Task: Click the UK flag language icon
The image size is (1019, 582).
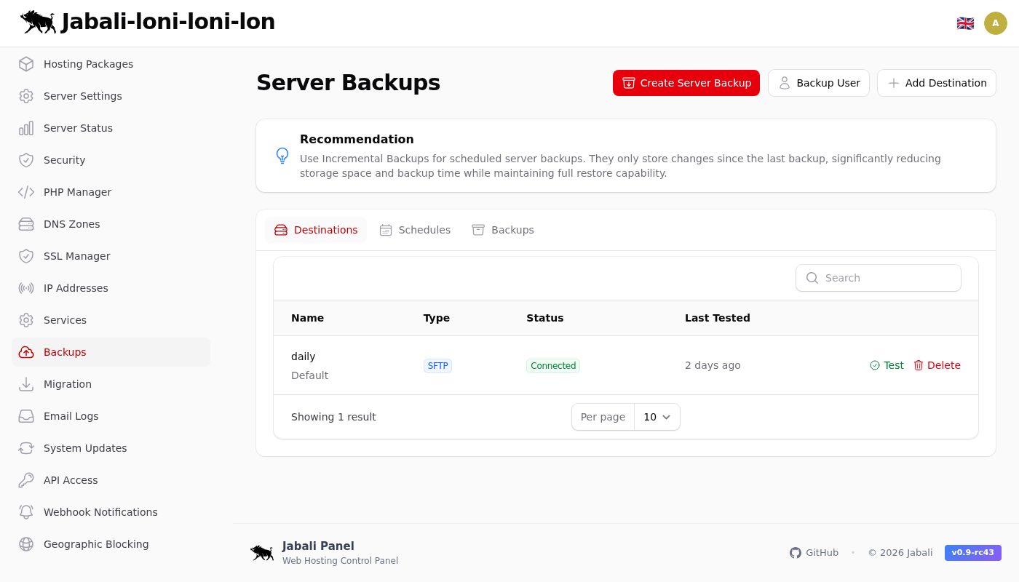Action: click(x=965, y=23)
